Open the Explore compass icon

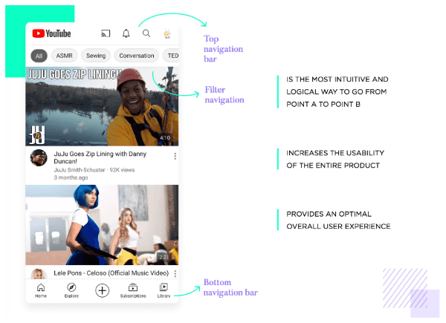tap(71, 290)
